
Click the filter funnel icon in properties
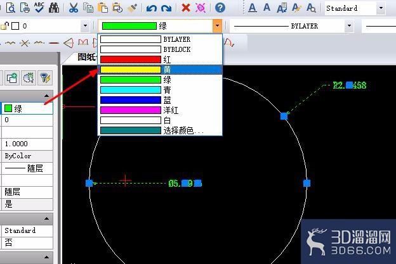click(45, 78)
